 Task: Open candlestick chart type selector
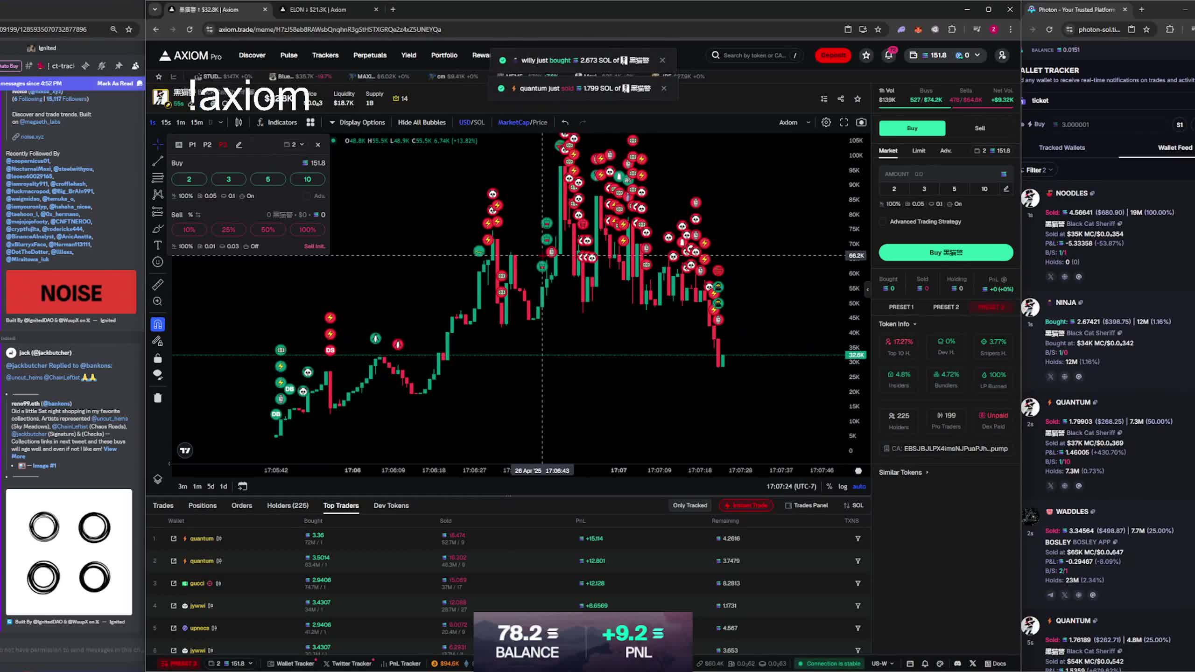coord(239,122)
